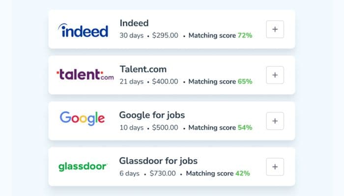Viewport: 344px width, 196px height.
Task: Select the 54% matching score for Google
Action: [245, 127]
